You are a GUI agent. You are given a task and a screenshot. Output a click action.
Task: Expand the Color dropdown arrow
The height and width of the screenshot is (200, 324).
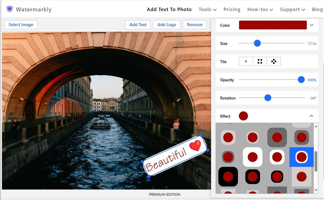click(x=312, y=25)
